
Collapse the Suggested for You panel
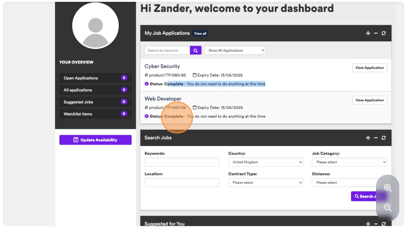click(376, 224)
